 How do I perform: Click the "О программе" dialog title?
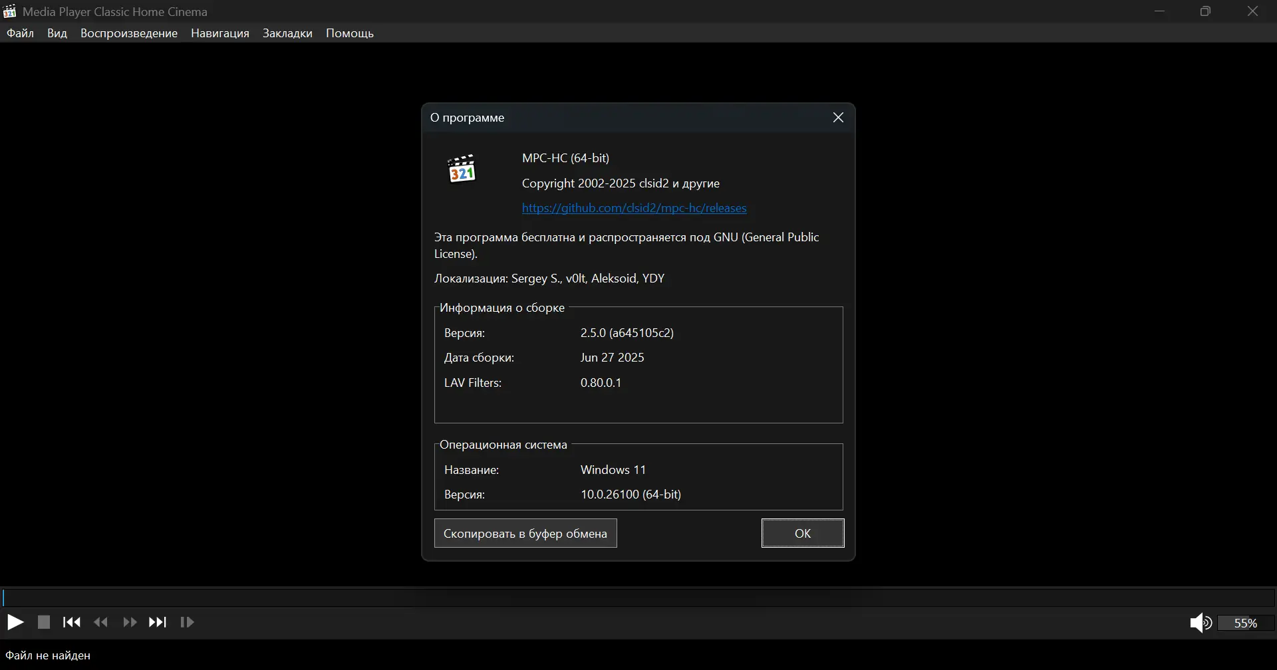[x=468, y=118]
